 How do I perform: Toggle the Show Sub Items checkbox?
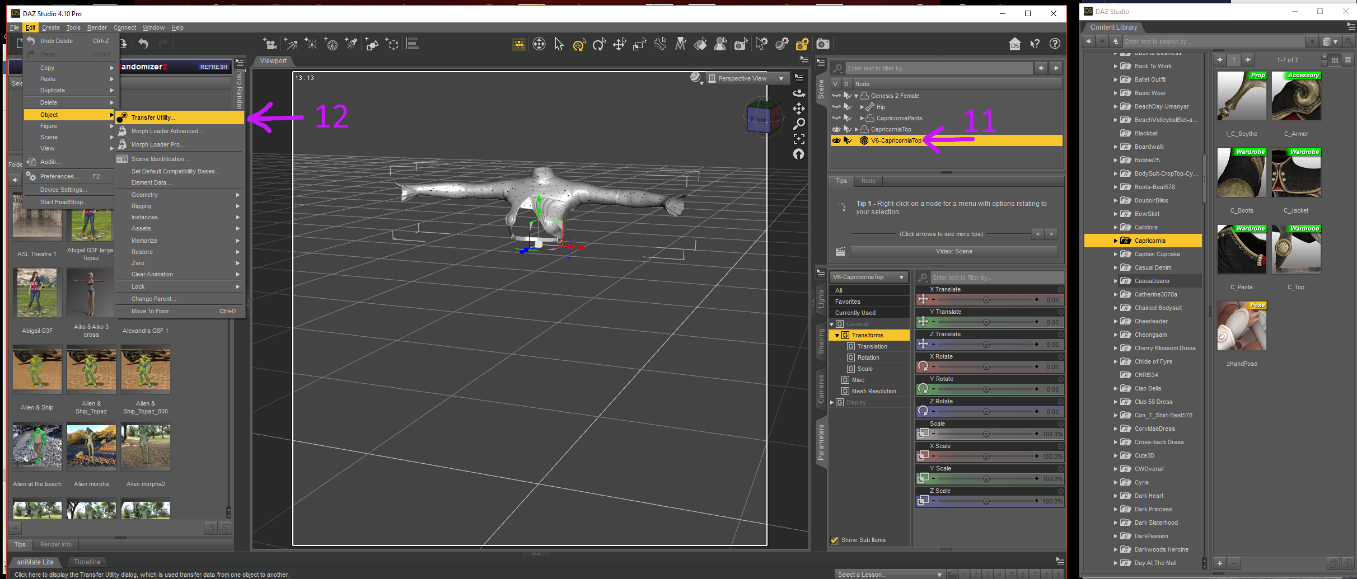pyautogui.click(x=835, y=540)
